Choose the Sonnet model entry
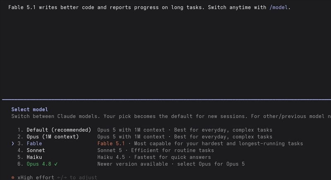The width and height of the screenshot is (331, 180). click(x=36, y=150)
